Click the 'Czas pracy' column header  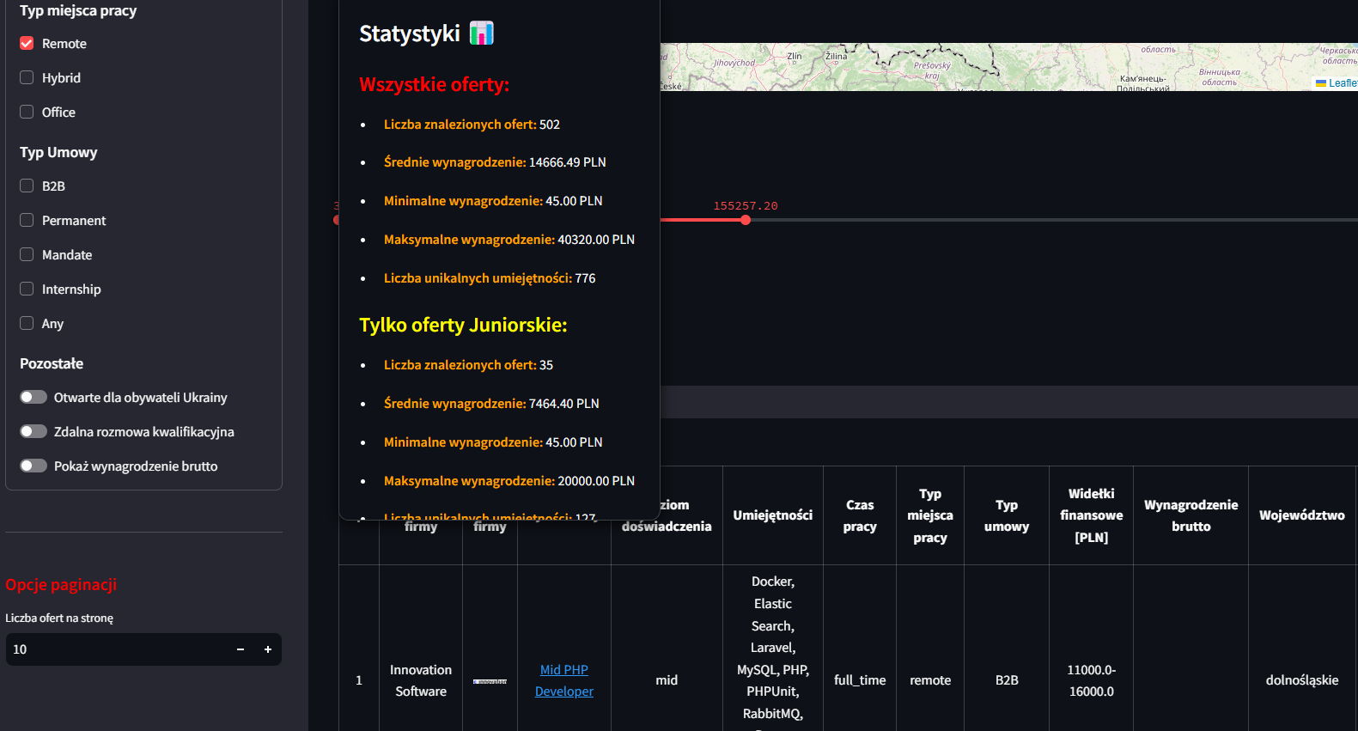860,515
